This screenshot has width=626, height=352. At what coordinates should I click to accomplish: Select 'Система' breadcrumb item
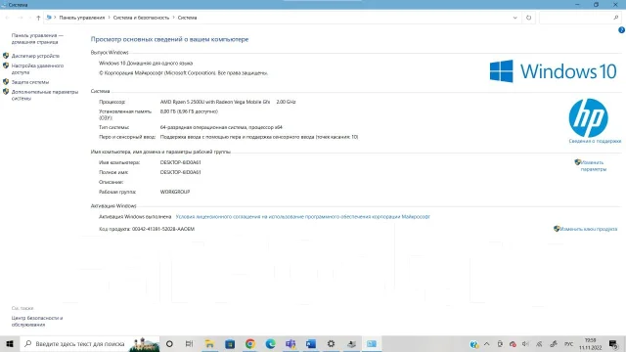(x=187, y=18)
